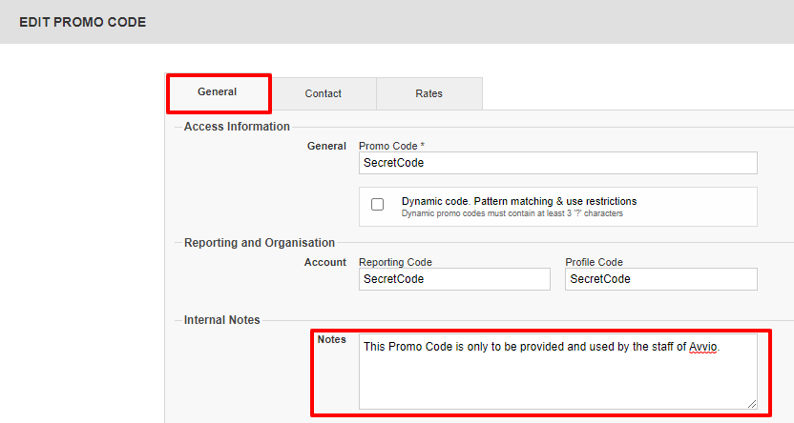Enable the Dynamic code checkbox
The width and height of the screenshot is (794, 423).
pyautogui.click(x=377, y=204)
